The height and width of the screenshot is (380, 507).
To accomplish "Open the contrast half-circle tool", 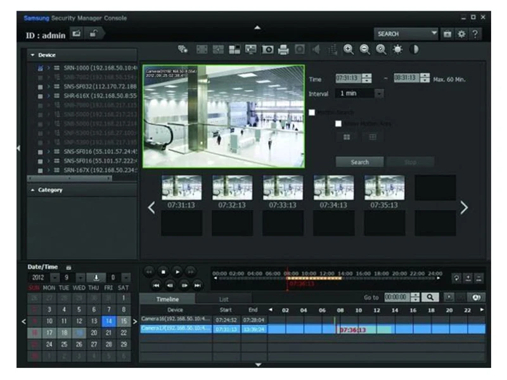I will (x=414, y=49).
